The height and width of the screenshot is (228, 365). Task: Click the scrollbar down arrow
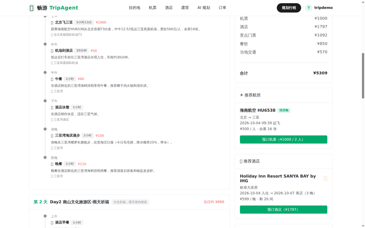point(363,226)
